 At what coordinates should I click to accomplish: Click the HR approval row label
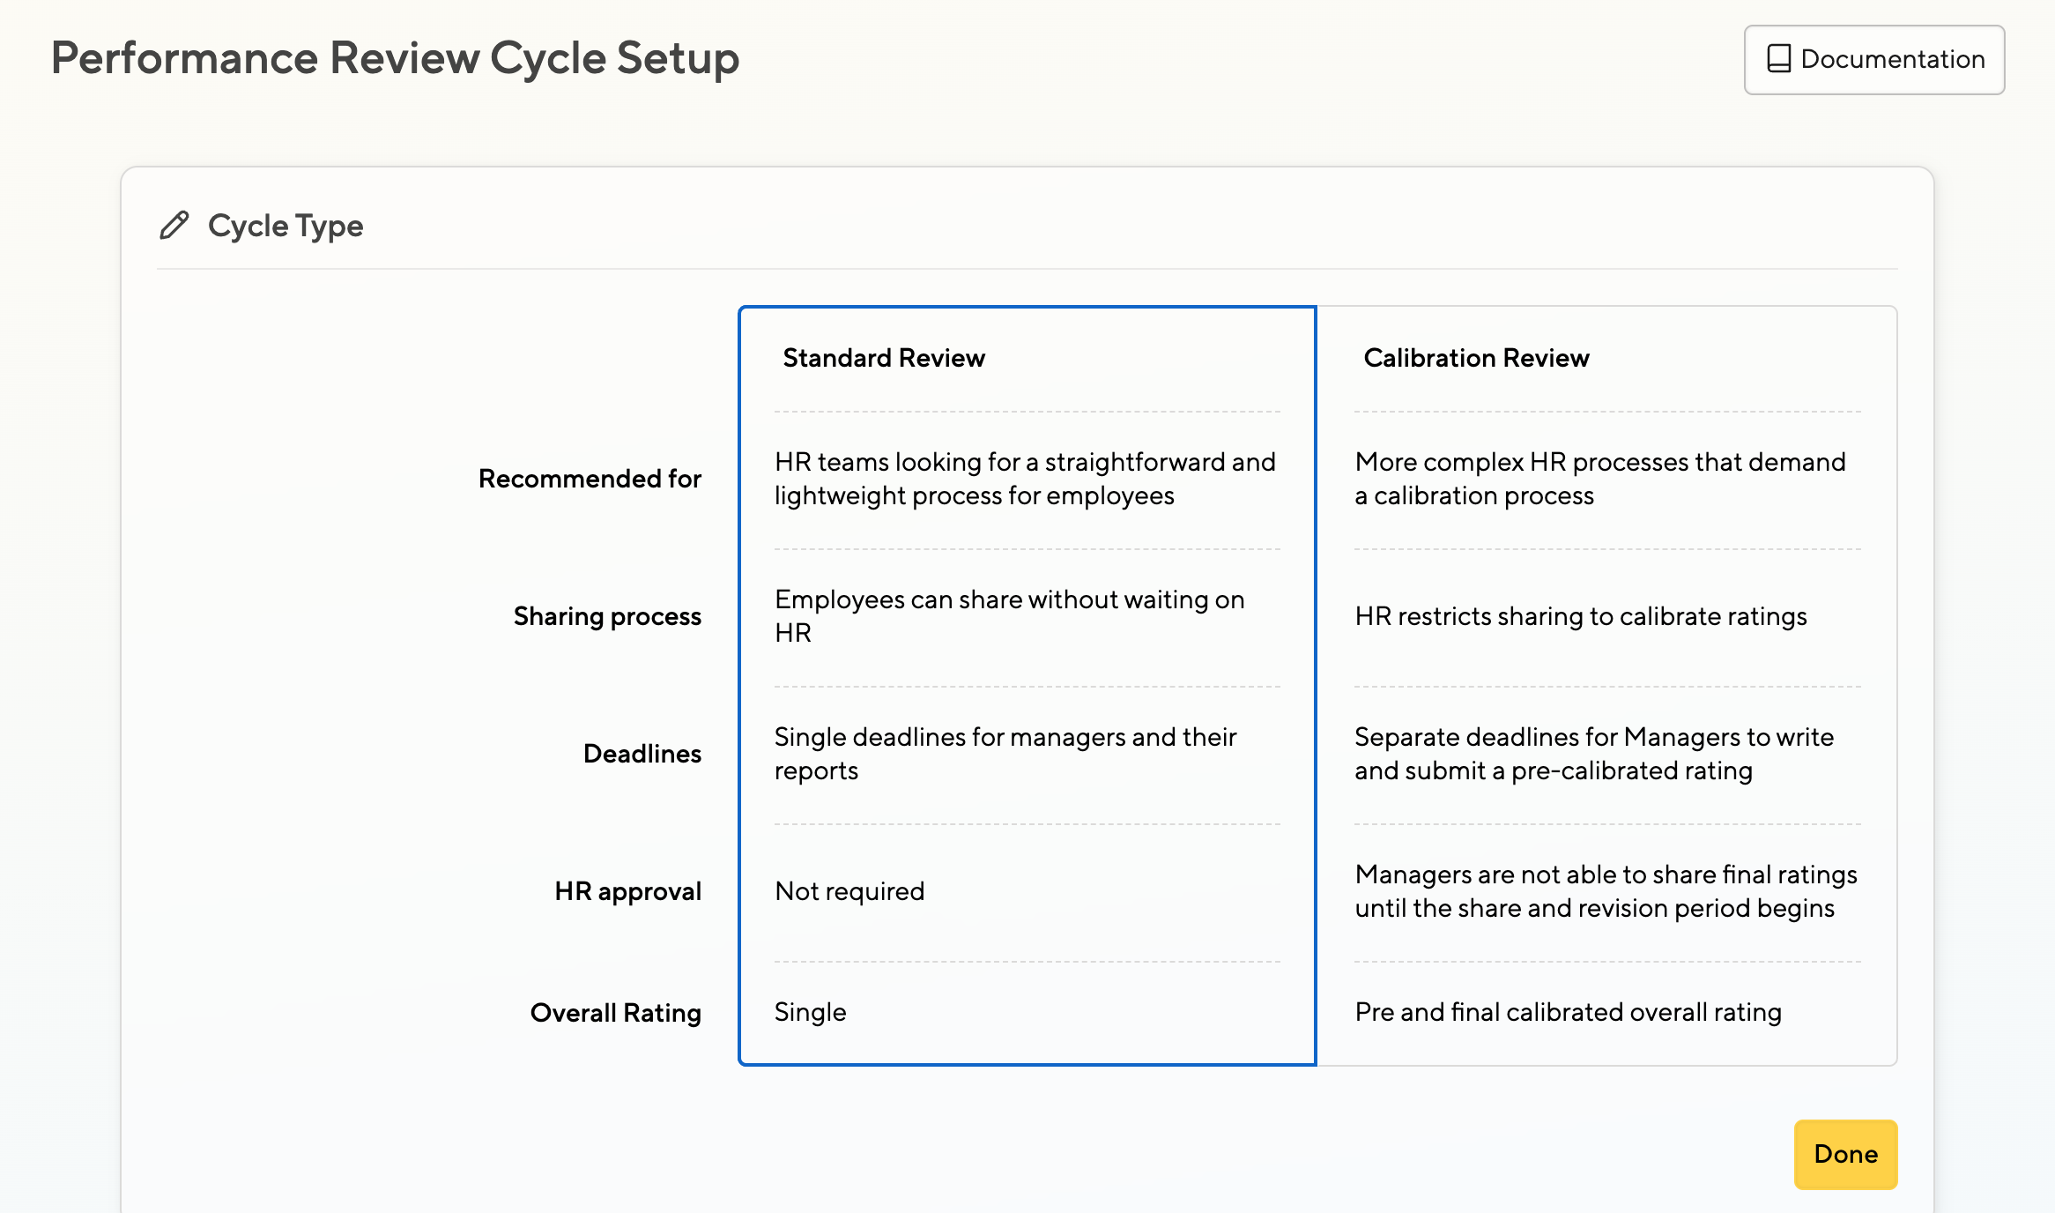click(627, 891)
